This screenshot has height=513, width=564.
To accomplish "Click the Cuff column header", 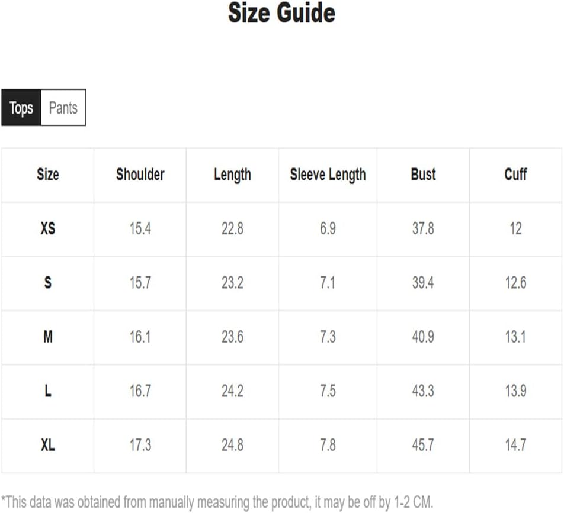I will click(515, 175).
